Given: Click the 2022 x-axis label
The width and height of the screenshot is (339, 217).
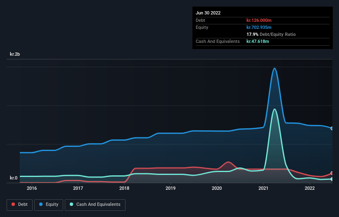Looking at the screenshot, I should click(310, 188).
